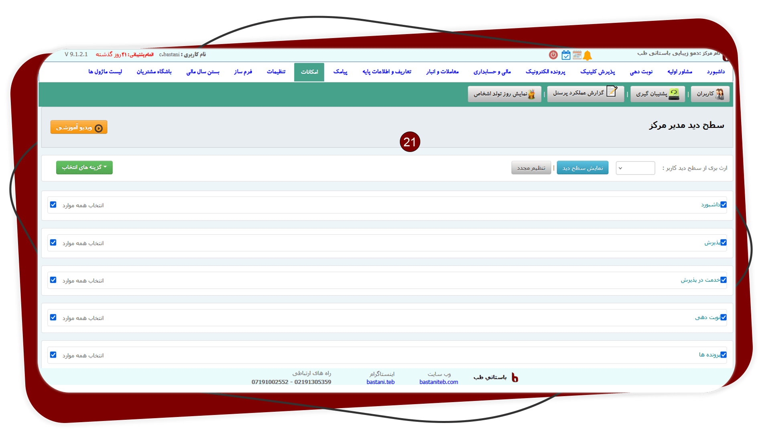Open bastani.teb Instagram link

pos(381,382)
